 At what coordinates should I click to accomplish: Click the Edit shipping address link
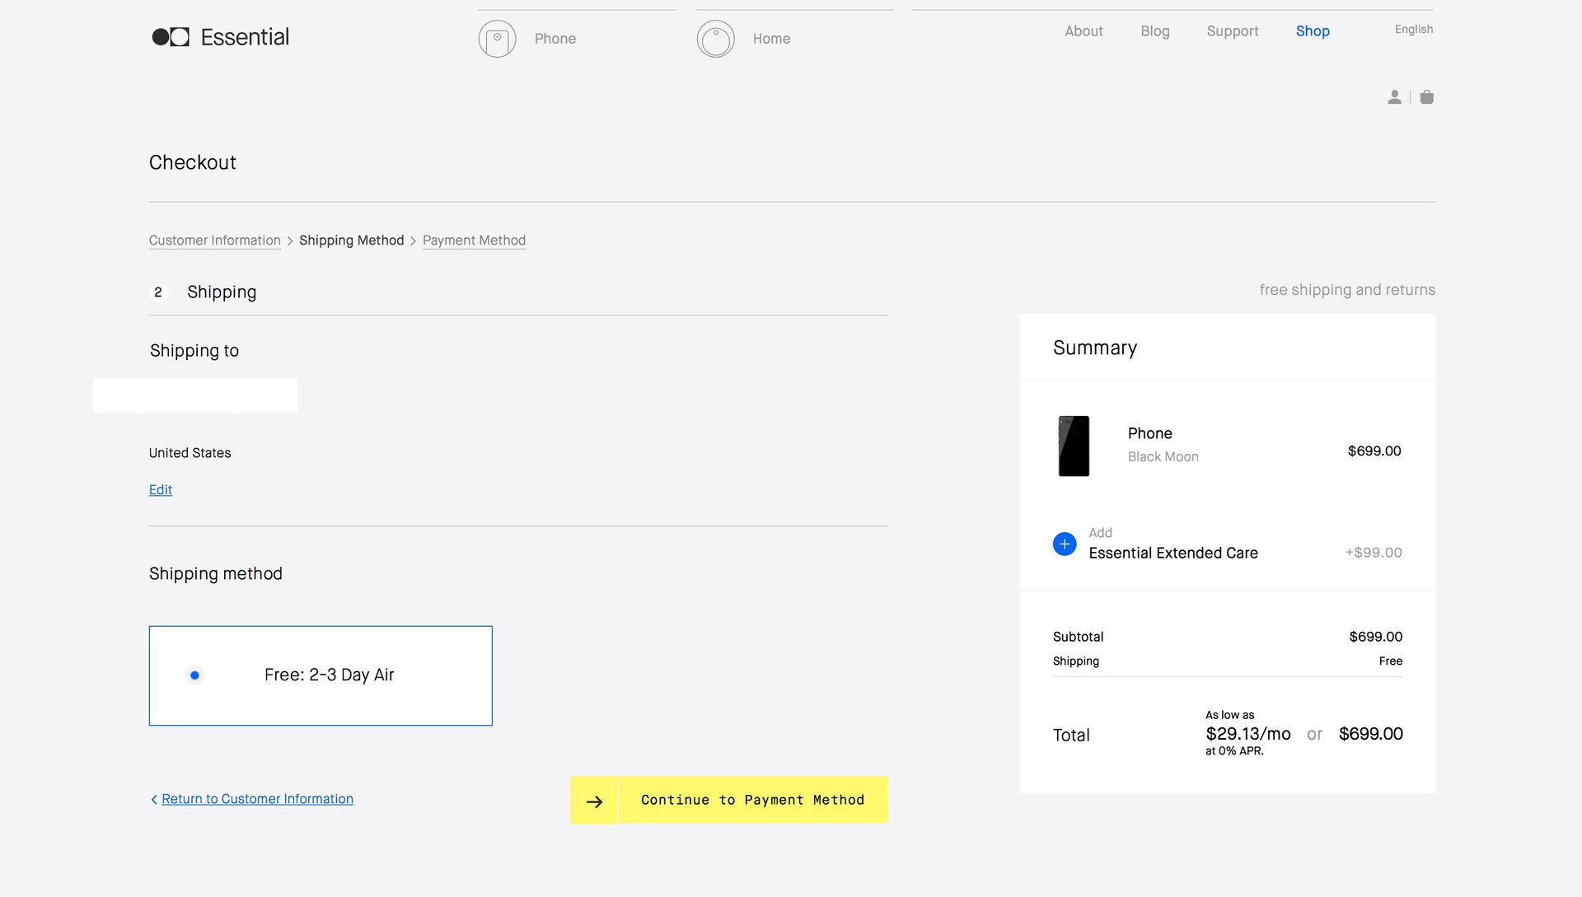pos(161,490)
